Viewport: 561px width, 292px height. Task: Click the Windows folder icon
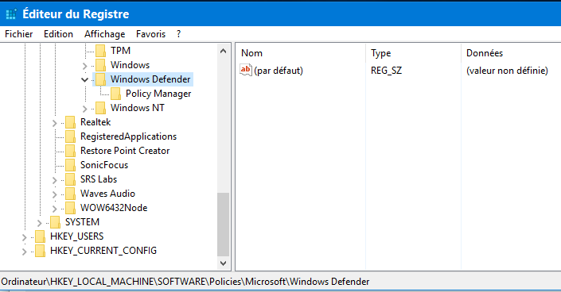point(100,65)
